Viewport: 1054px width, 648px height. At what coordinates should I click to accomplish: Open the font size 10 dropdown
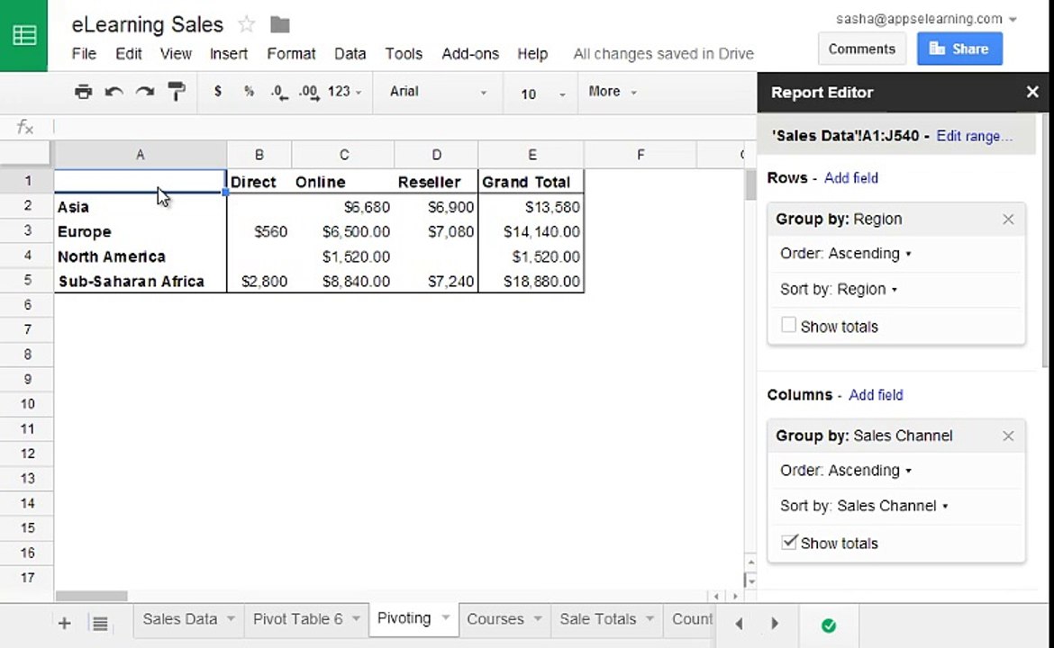coord(542,94)
